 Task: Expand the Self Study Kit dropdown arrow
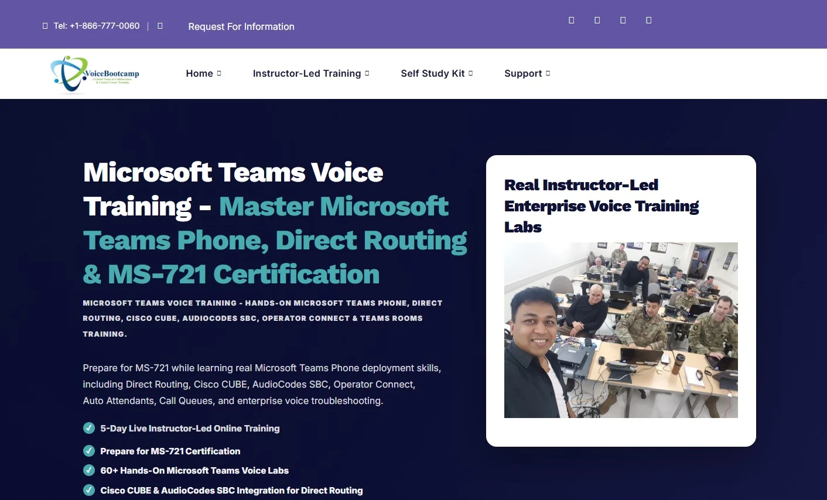coord(470,73)
